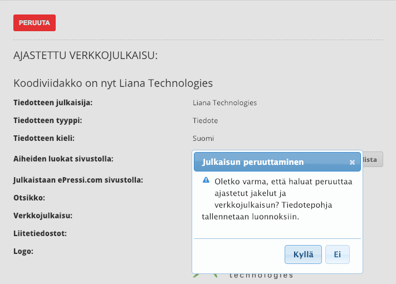Confirm cancellation with the Kyllä button
Screen dimensions: 396x284
(x=303, y=254)
